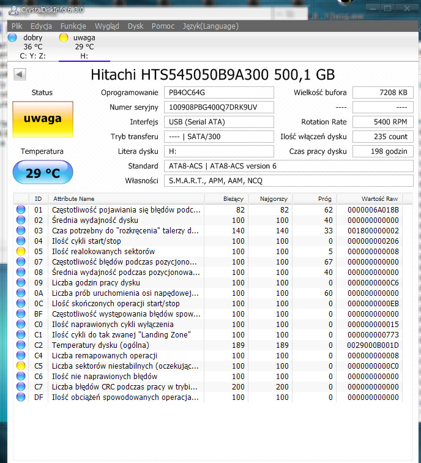Click the Próg column header

(x=314, y=198)
